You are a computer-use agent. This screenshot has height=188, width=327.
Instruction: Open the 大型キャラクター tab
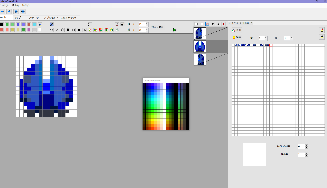click(x=70, y=18)
